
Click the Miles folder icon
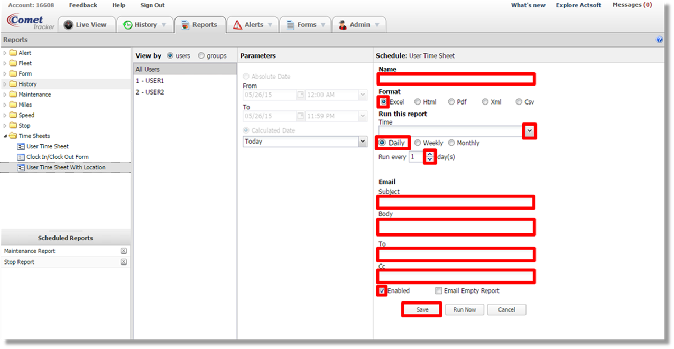13,105
